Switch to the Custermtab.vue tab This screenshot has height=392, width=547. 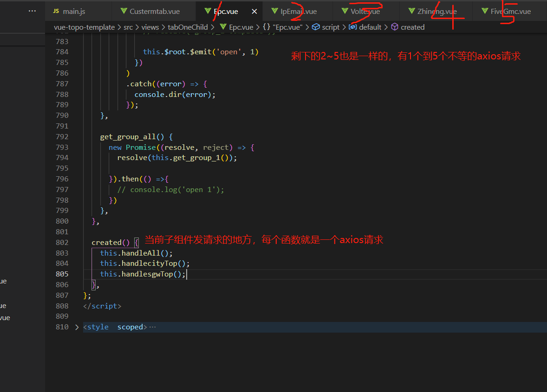click(154, 11)
